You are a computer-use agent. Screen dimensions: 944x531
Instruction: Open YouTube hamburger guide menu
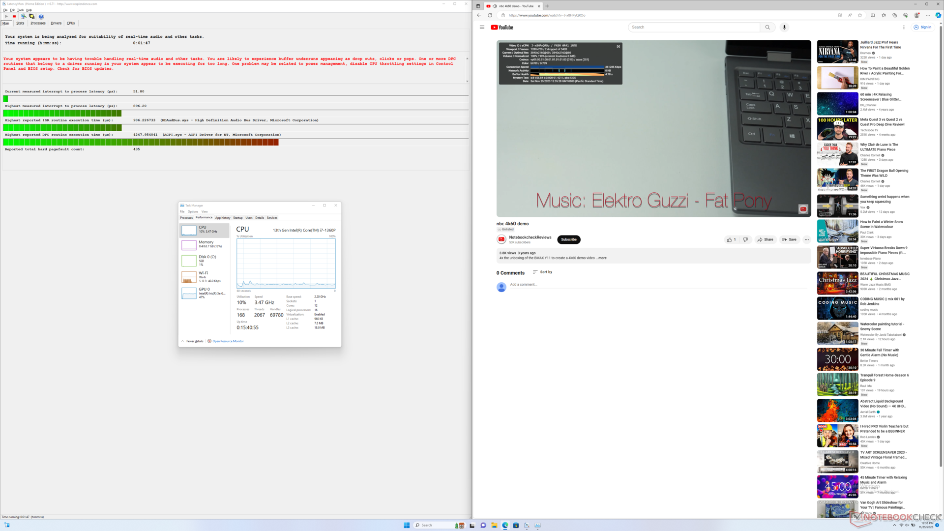[x=482, y=27]
